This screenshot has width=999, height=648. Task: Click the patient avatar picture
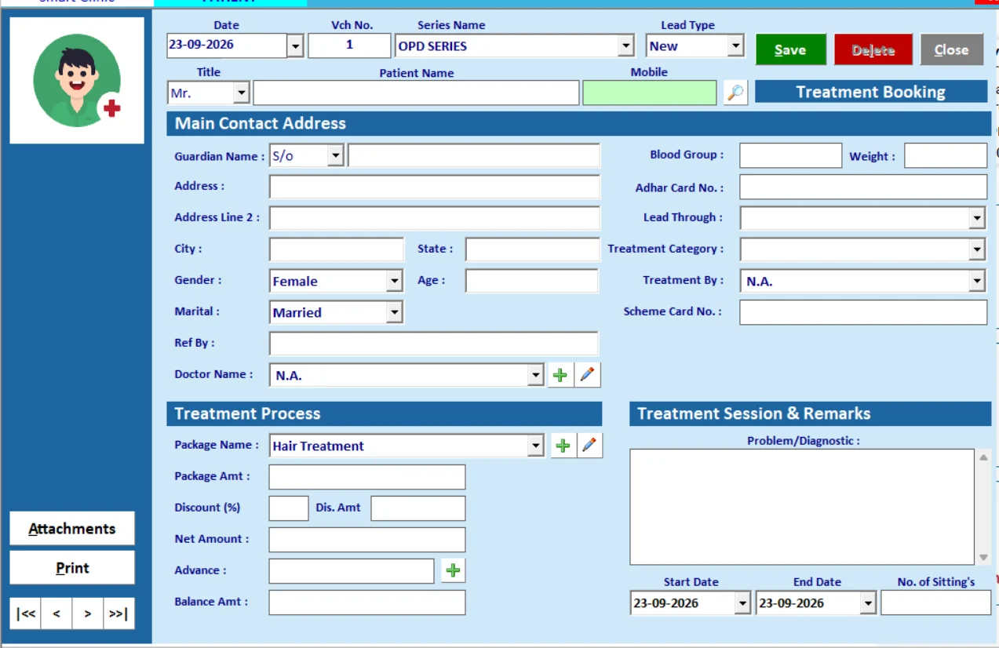tap(77, 81)
